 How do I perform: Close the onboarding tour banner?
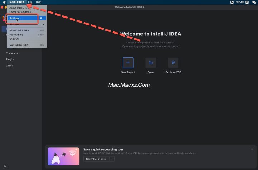coord(252,149)
